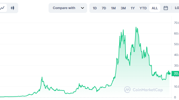Show year-to-date YTD range
Viewport: 179px width, 100px height.
[143, 8]
